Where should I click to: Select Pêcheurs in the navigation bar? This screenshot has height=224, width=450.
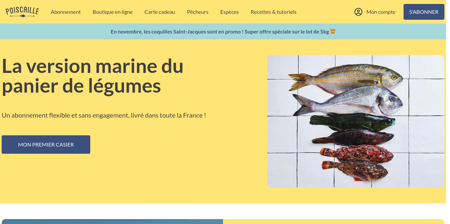pos(198,12)
